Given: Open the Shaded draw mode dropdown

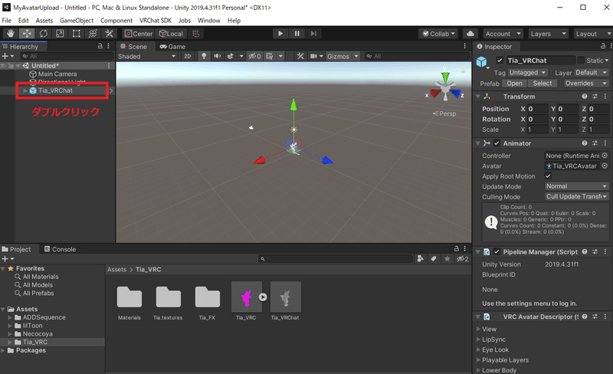Looking at the screenshot, I should click(x=147, y=57).
